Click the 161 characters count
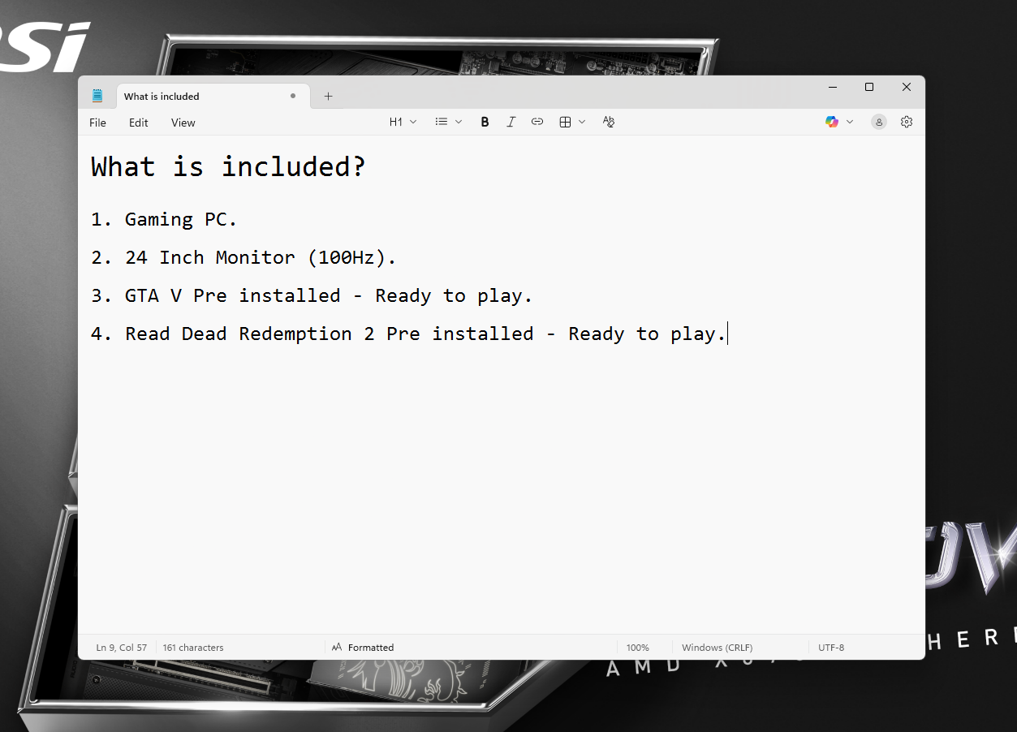 click(x=193, y=648)
